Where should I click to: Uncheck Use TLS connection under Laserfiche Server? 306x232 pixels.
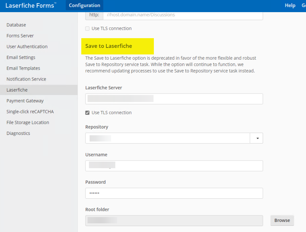pyautogui.click(x=88, y=113)
